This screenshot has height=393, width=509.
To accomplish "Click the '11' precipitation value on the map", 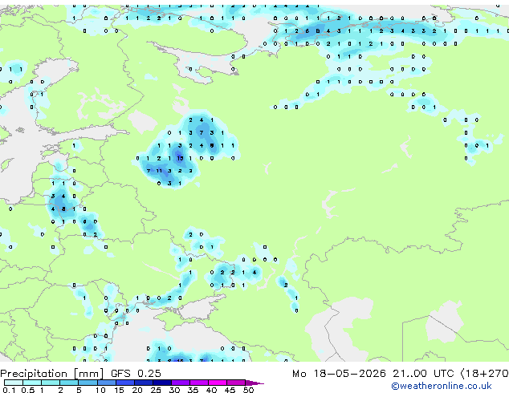I will (x=159, y=171).
